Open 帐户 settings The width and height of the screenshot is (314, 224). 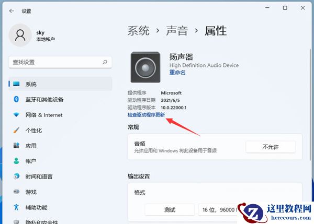click(60, 161)
